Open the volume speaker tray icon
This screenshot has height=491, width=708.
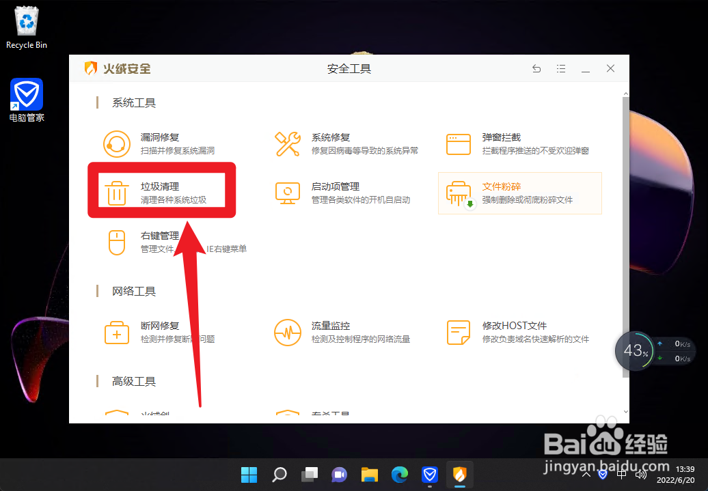click(x=641, y=475)
